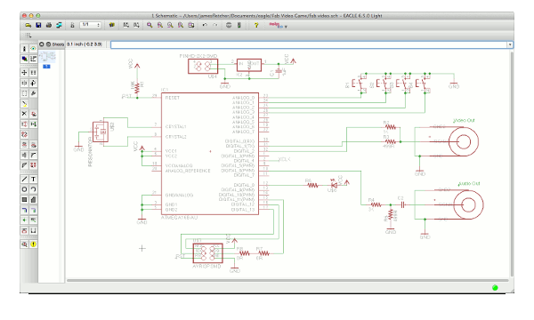Select the Text tool

pyautogui.click(x=33, y=180)
